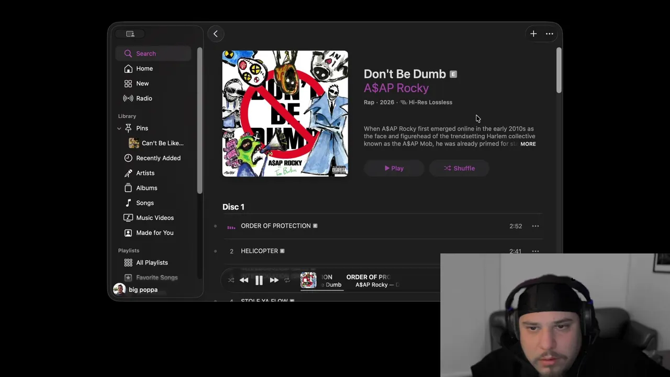Click the Favorite Songs star icon

pos(128,278)
